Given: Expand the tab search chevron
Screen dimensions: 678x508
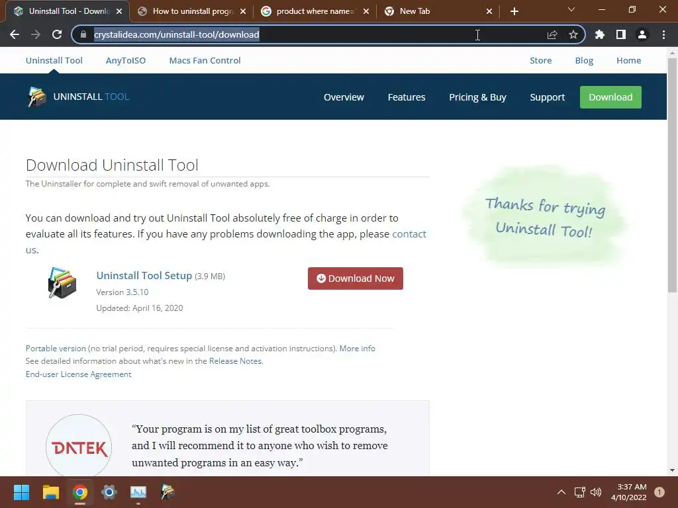Looking at the screenshot, I should [x=571, y=9].
